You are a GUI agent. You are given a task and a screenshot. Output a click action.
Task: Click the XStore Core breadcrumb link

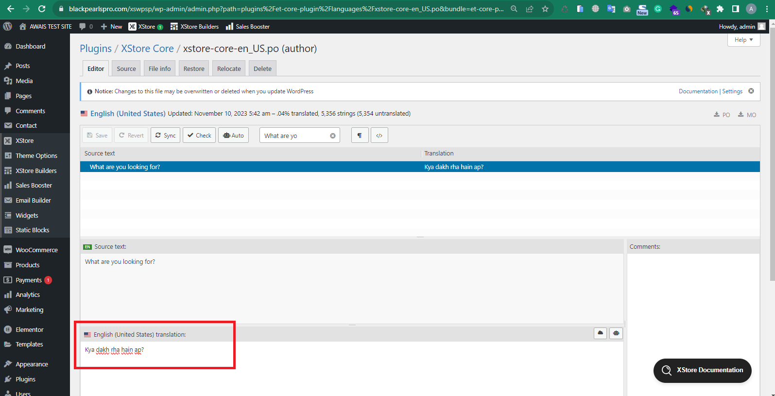(147, 49)
